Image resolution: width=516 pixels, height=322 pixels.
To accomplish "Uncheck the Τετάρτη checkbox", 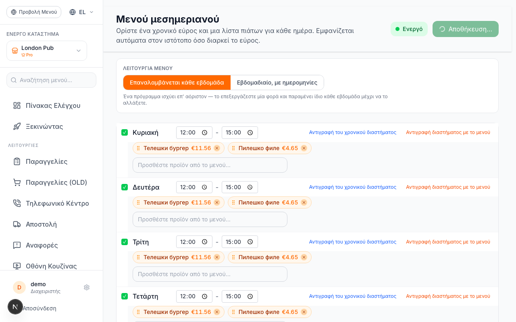I will click(x=125, y=296).
